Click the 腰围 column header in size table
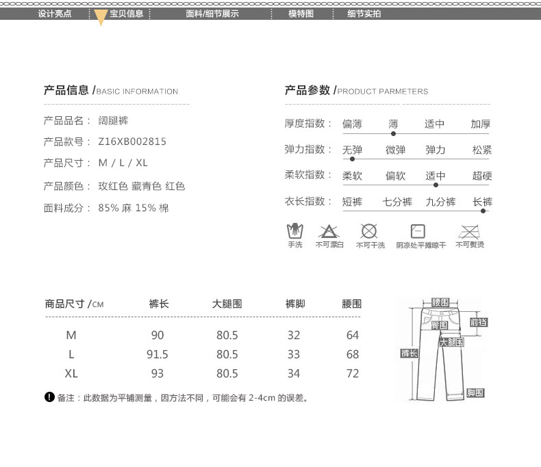The image size is (541, 467). pyautogui.click(x=351, y=304)
